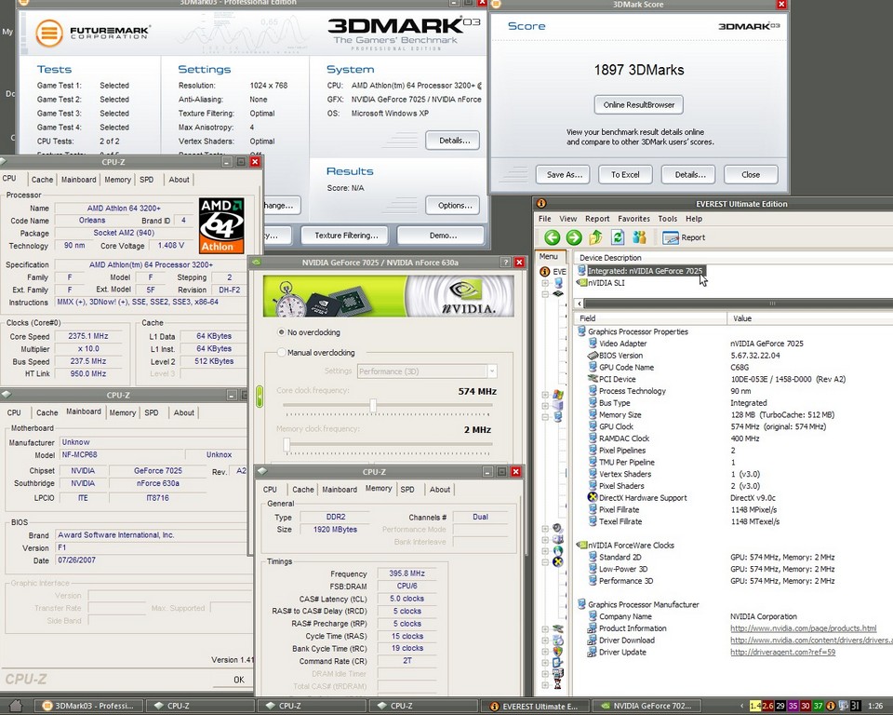Expand the Computer node in EVEREST tree

[545, 283]
